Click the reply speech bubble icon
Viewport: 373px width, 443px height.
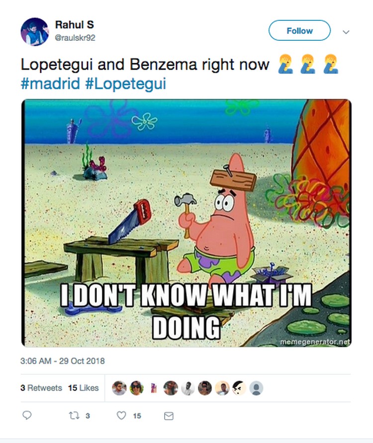coord(28,416)
